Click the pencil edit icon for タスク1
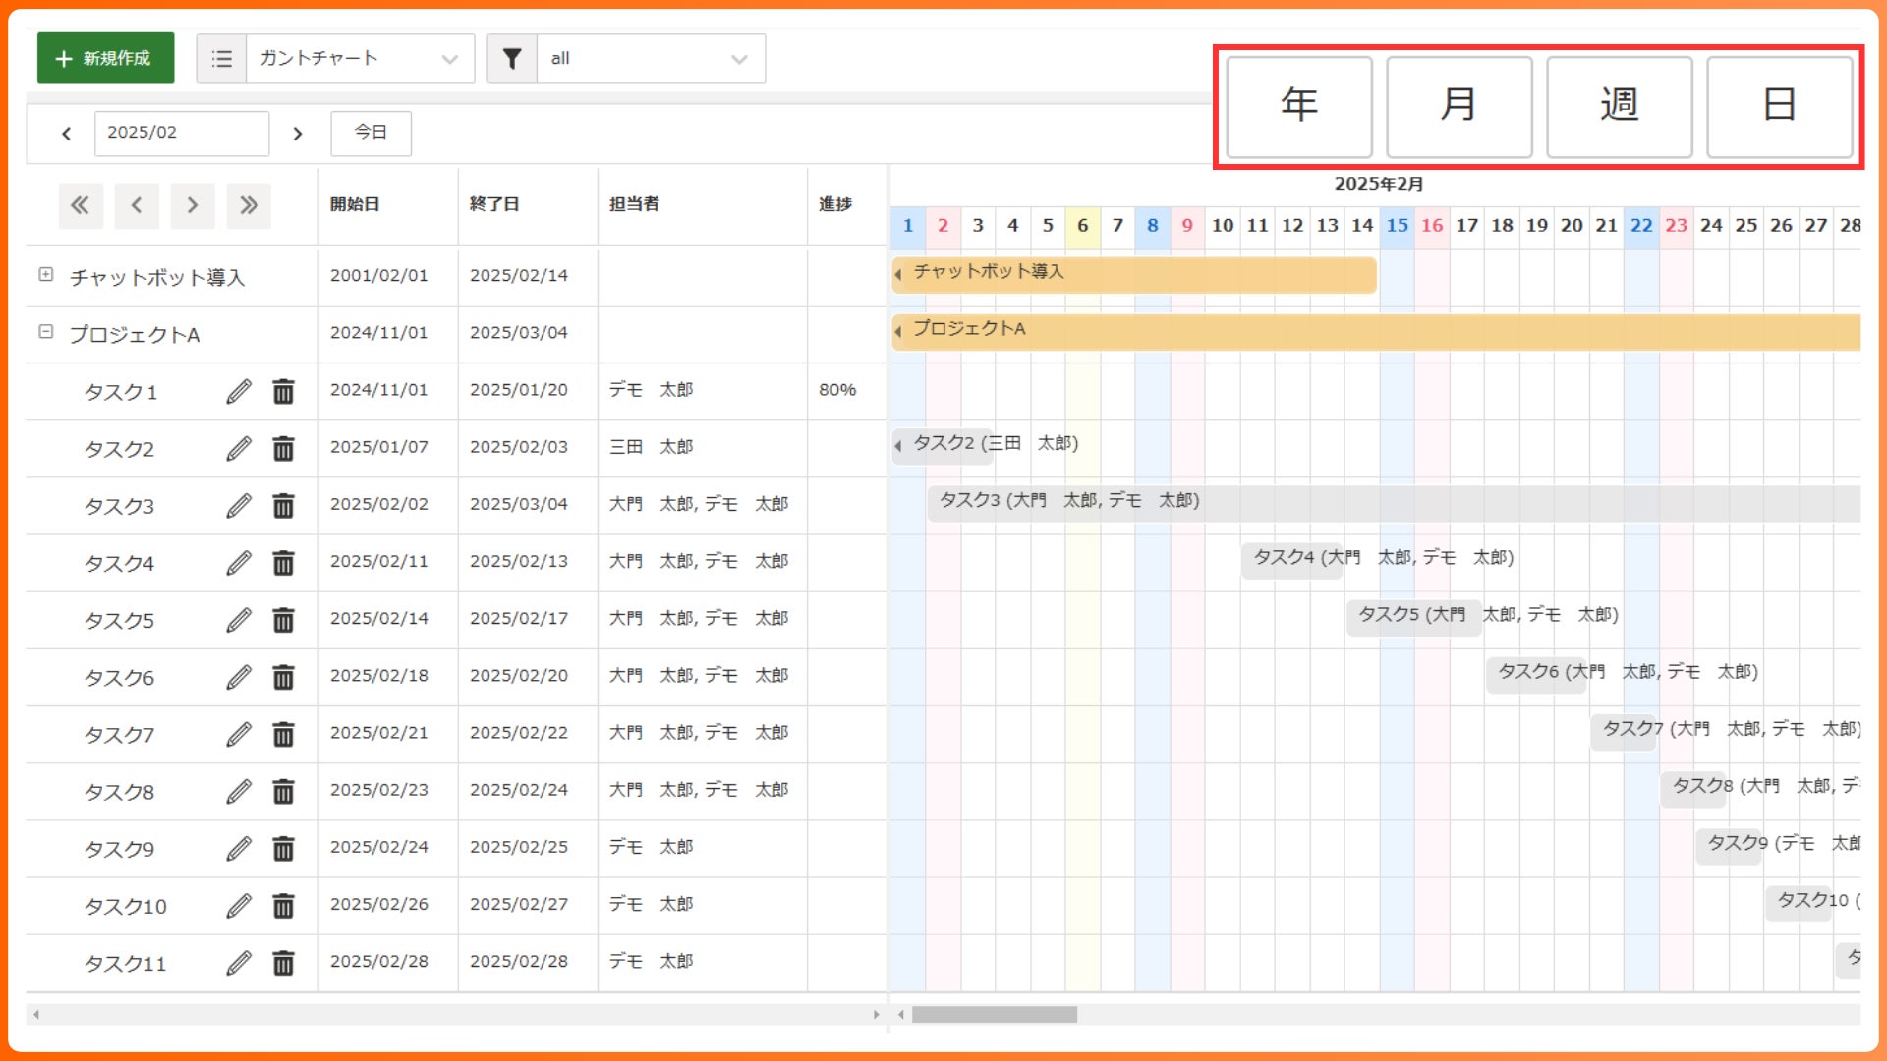This screenshot has width=1887, height=1061. 239,391
